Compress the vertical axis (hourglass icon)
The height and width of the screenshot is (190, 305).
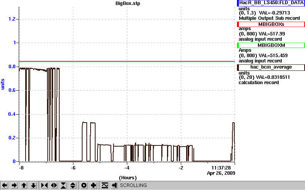(63, 185)
